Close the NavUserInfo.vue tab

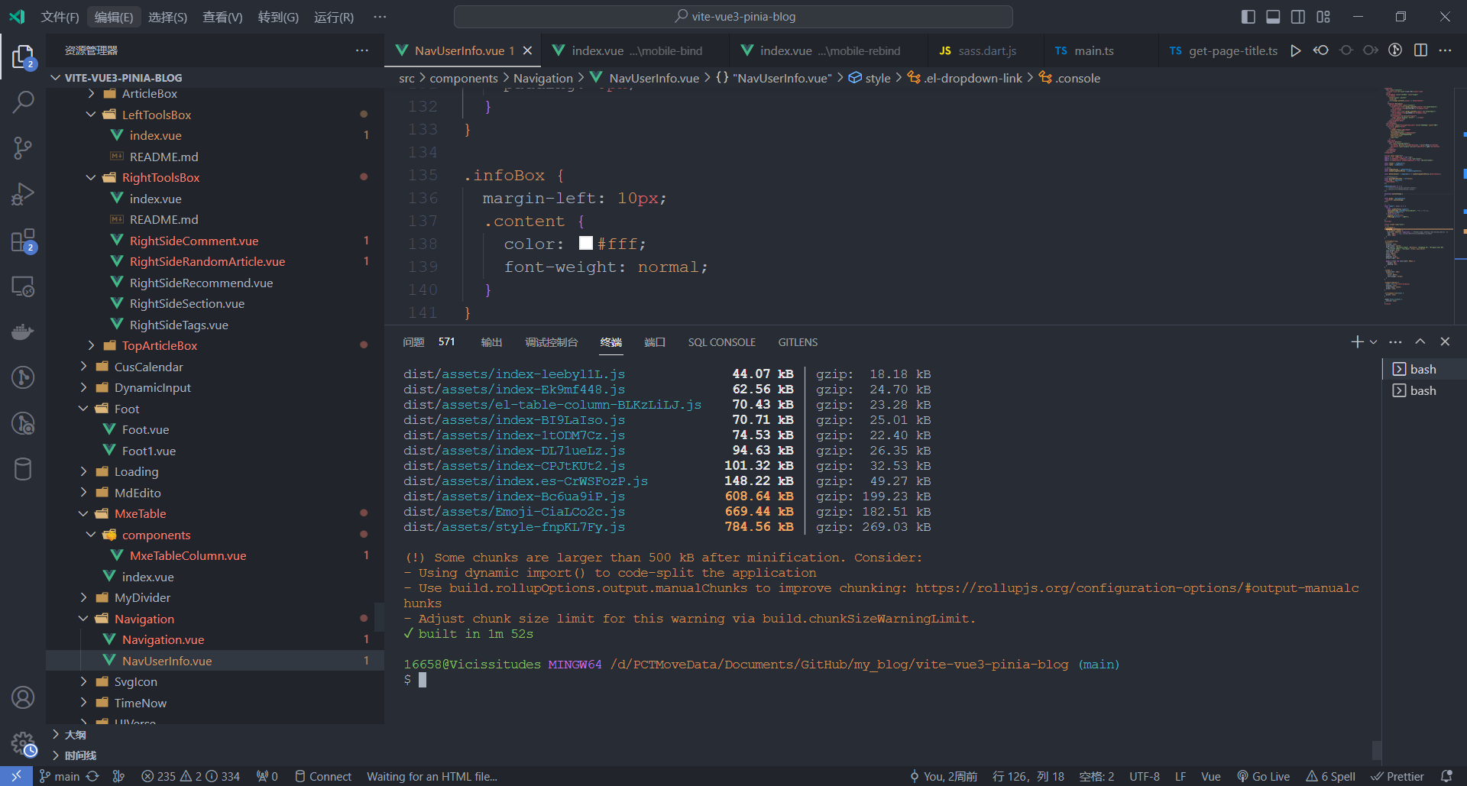527,50
